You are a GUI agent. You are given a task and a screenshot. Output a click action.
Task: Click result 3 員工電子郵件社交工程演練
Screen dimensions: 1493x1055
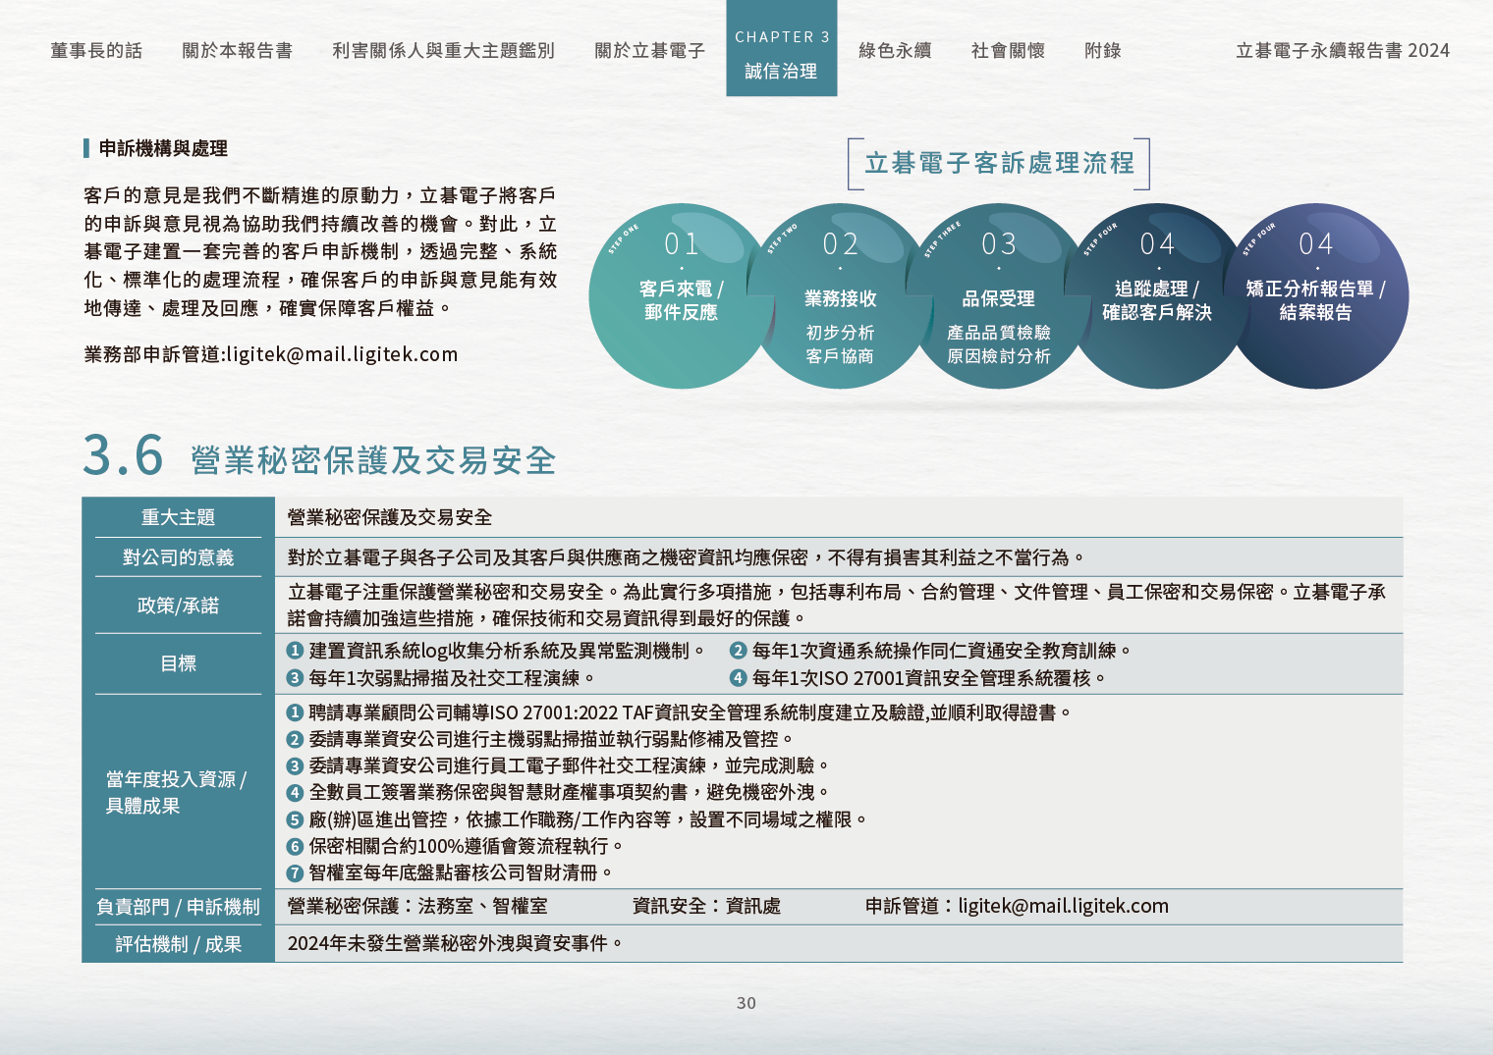tap(558, 765)
